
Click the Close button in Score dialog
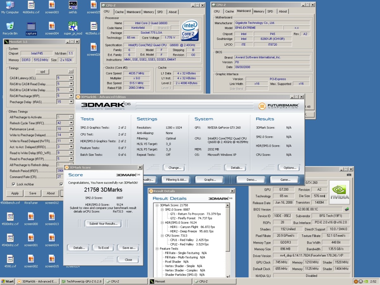(128, 260)
